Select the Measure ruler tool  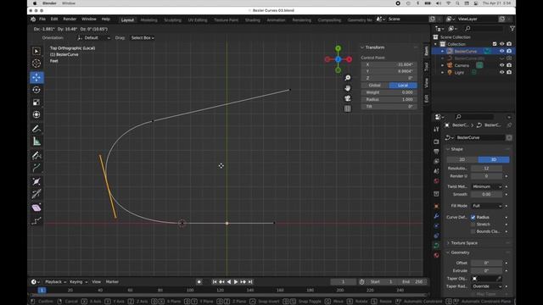pos(36,141)
